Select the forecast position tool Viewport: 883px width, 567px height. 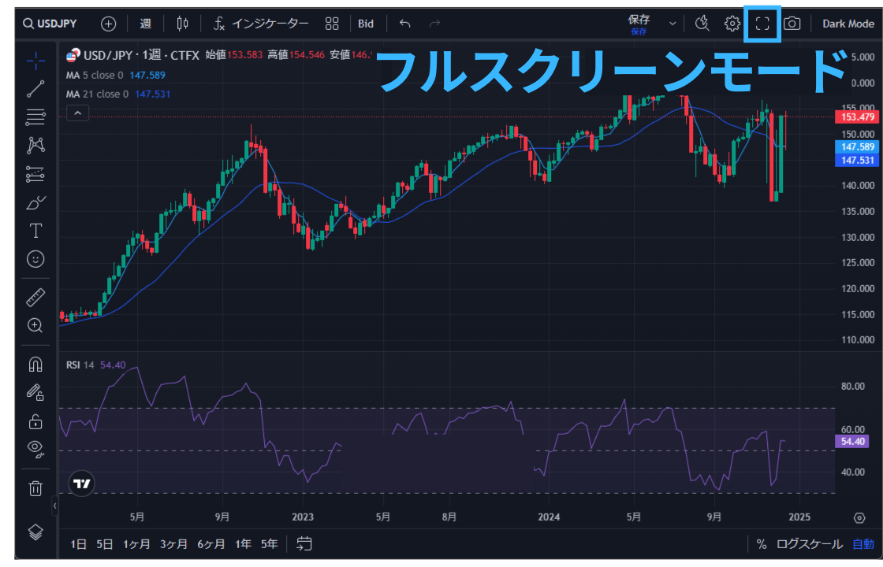point(35,174)
